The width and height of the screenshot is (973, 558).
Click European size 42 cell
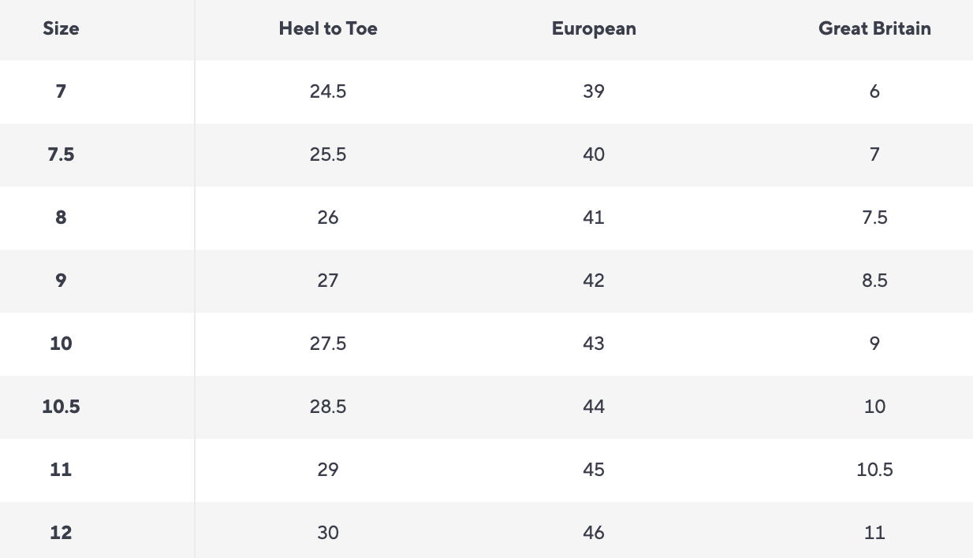[594, 281]
